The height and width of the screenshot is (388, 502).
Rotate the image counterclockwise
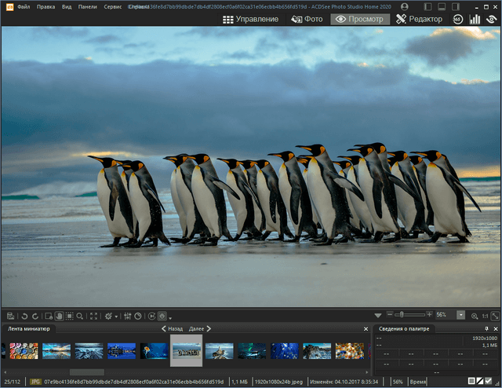tap(23, 315)
